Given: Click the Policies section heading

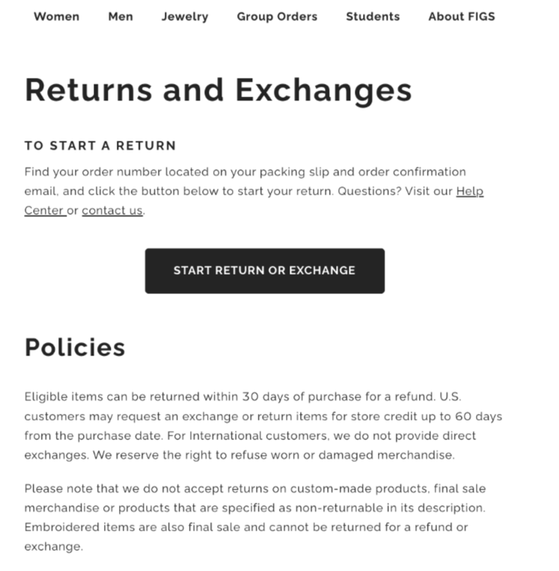Looking at the screenshot, I should point(75,347).
